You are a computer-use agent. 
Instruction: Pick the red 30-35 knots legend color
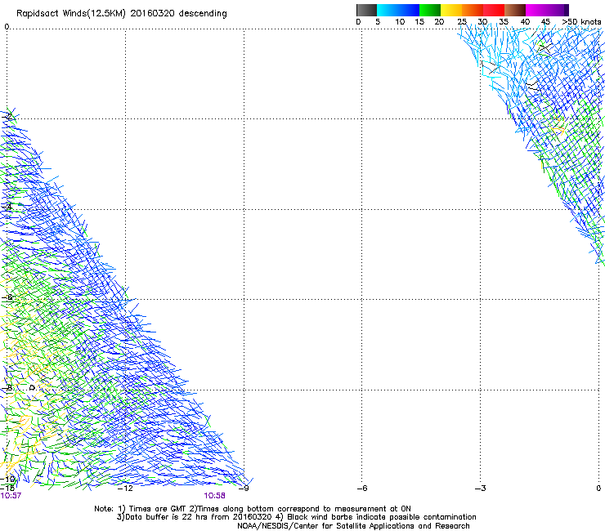coord(494,10)
